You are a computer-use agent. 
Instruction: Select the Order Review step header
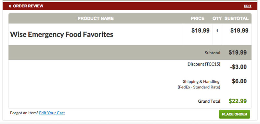click(x=130, y=6)
